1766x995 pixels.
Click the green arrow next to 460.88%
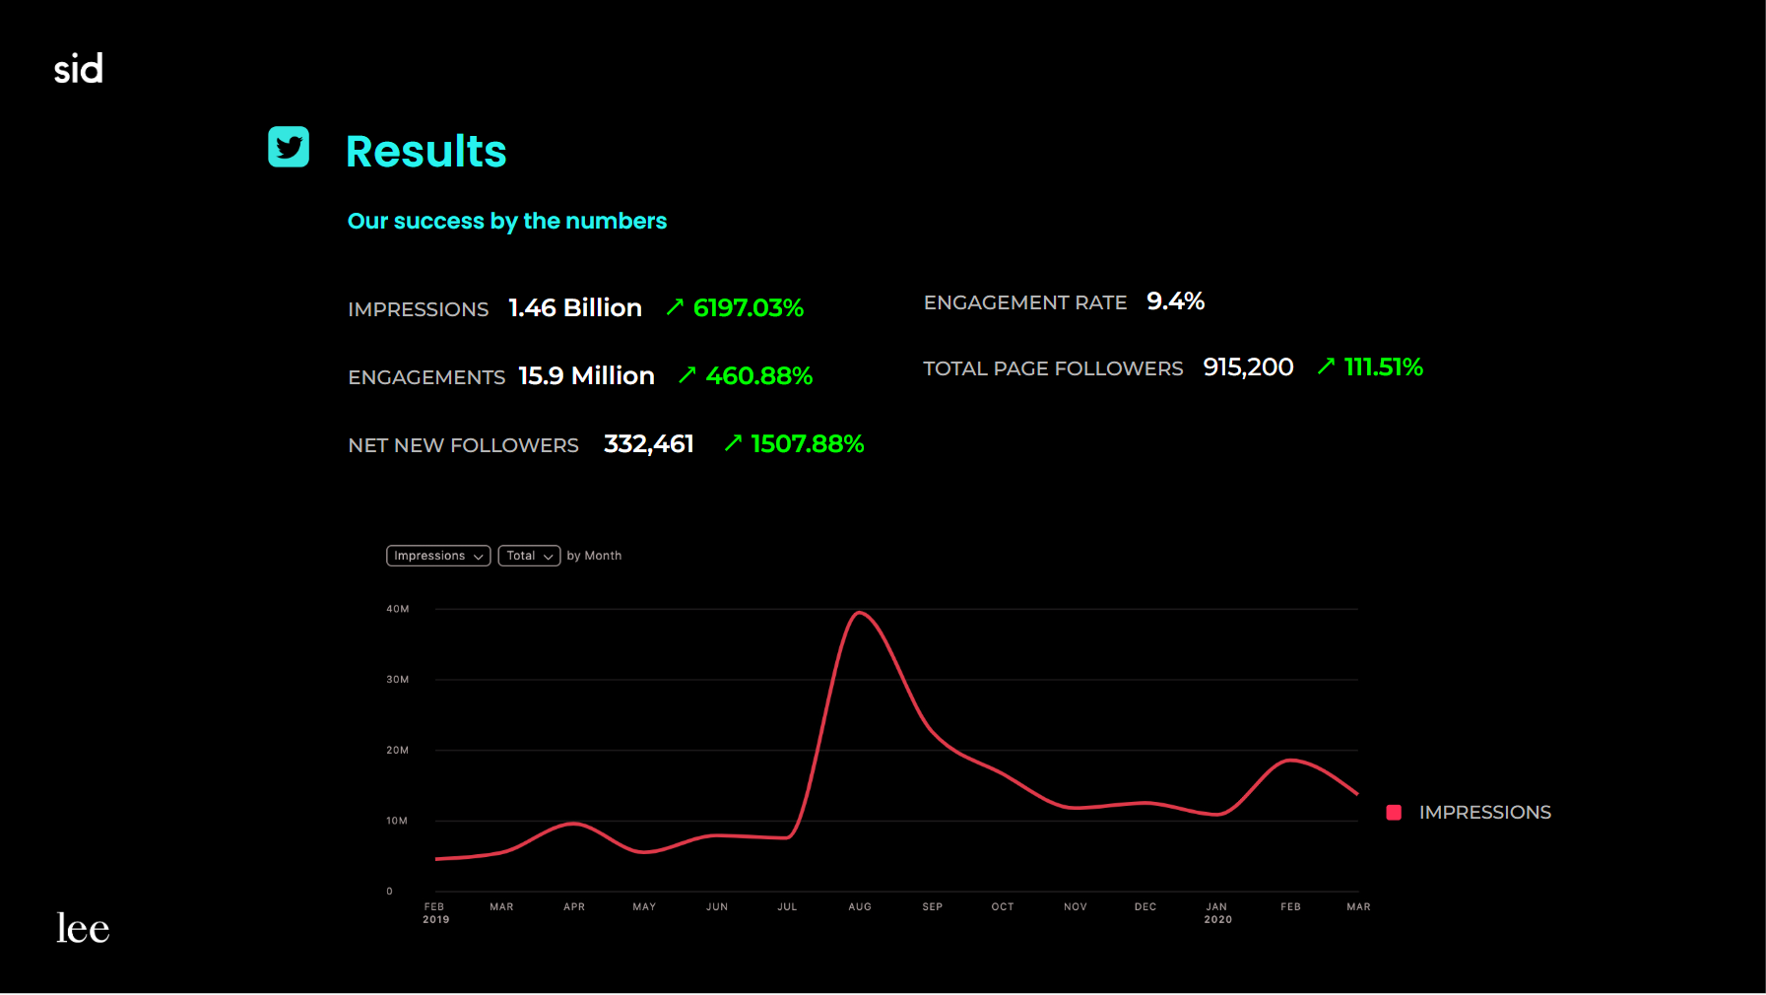click(x=687, y=375)
